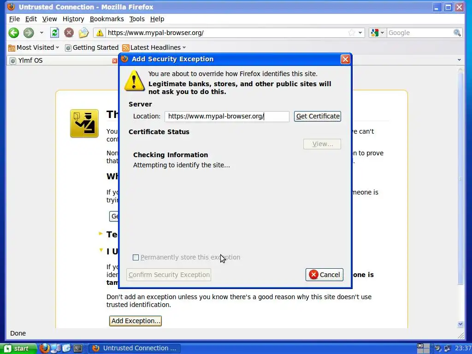Maximize the Firefox window
This screenshot has height=354, width=472.
448,7
